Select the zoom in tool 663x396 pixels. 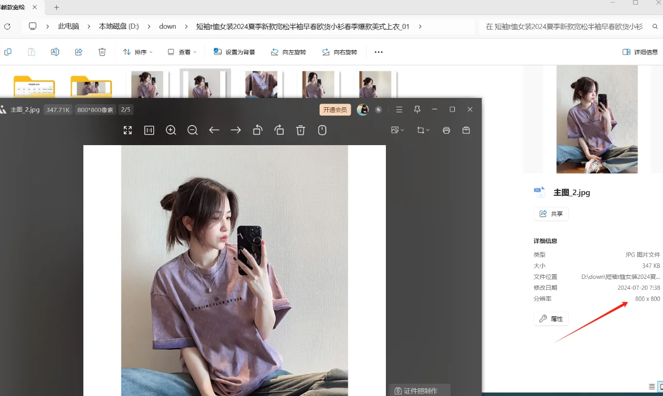(171, 130)
